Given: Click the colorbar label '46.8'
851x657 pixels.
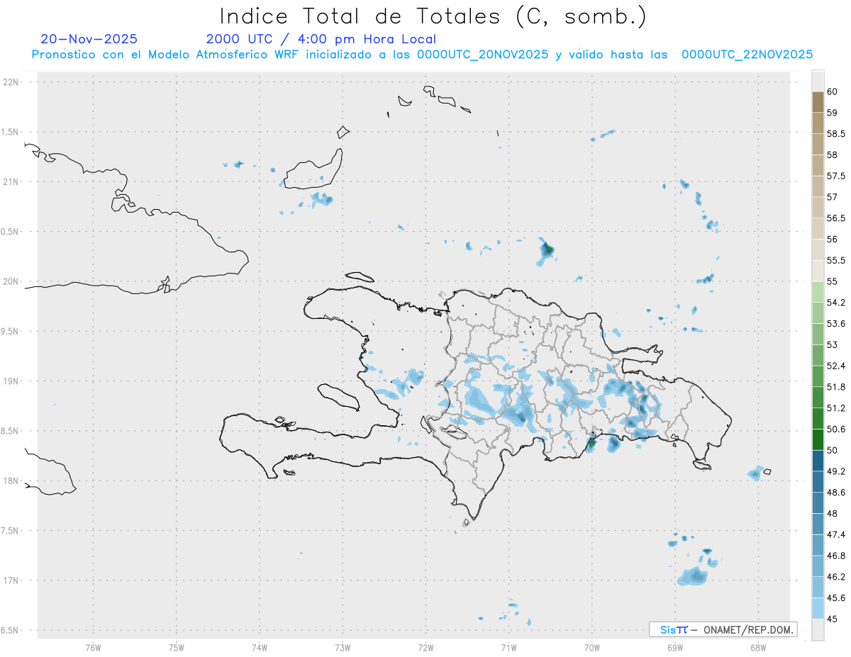Looking at the screenshot, I should 835,556.
